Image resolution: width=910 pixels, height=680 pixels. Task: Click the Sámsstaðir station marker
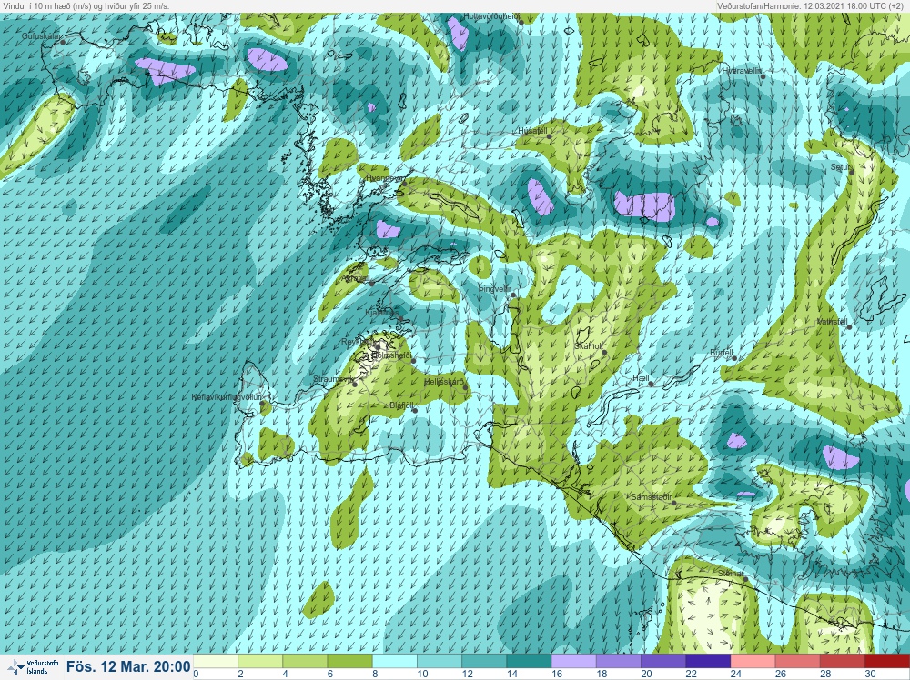coord(673,503)
